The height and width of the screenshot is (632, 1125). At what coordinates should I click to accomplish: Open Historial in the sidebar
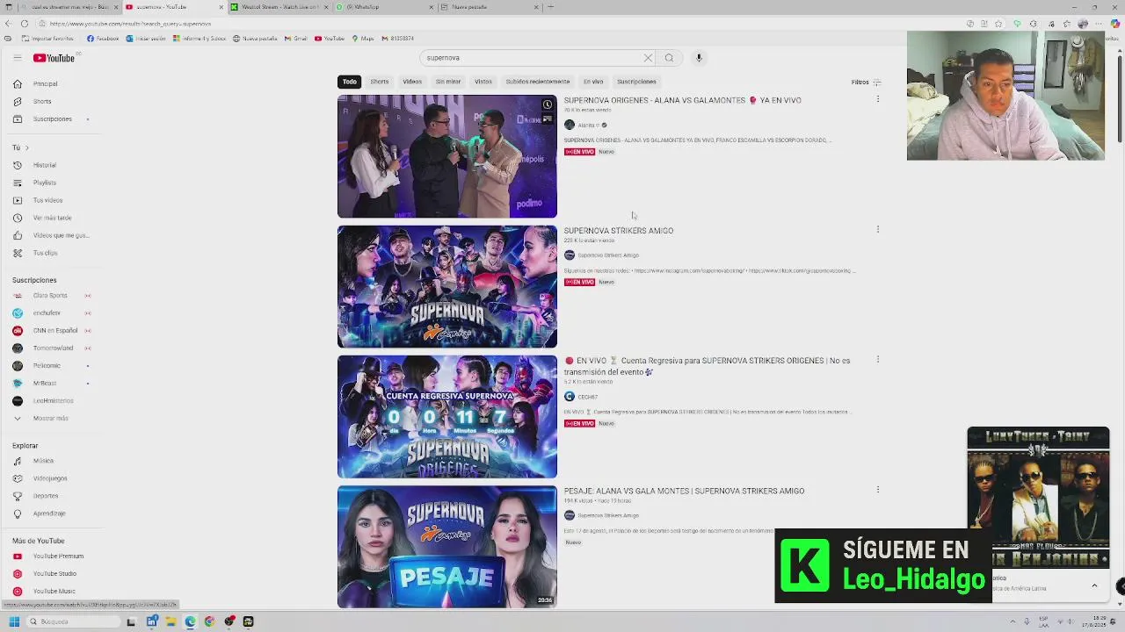click(53, 165)
